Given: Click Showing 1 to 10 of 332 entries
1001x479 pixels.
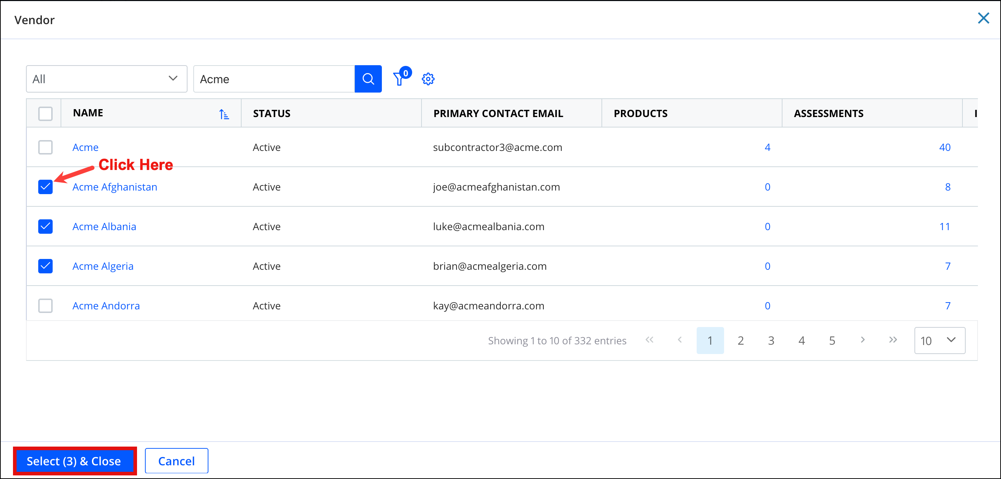Looking at the screenshot, I should click(x=557, y=340).
